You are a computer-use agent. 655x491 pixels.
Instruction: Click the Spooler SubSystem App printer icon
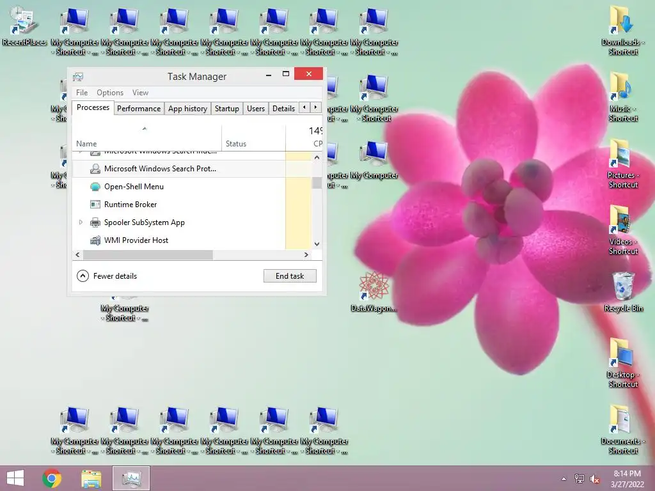pyautogui.click(x=95, y=222)
